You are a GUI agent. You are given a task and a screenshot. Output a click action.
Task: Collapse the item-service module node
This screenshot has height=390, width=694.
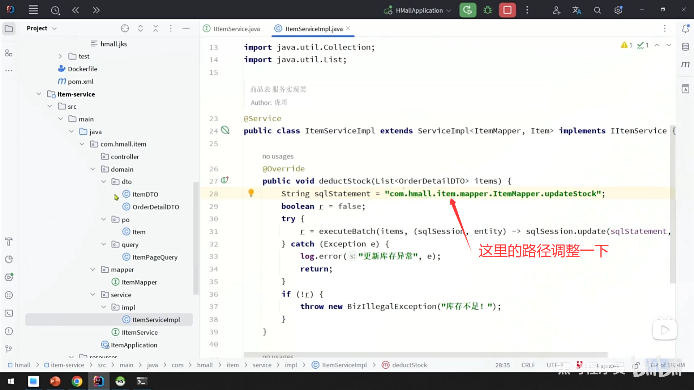(39, 94)
